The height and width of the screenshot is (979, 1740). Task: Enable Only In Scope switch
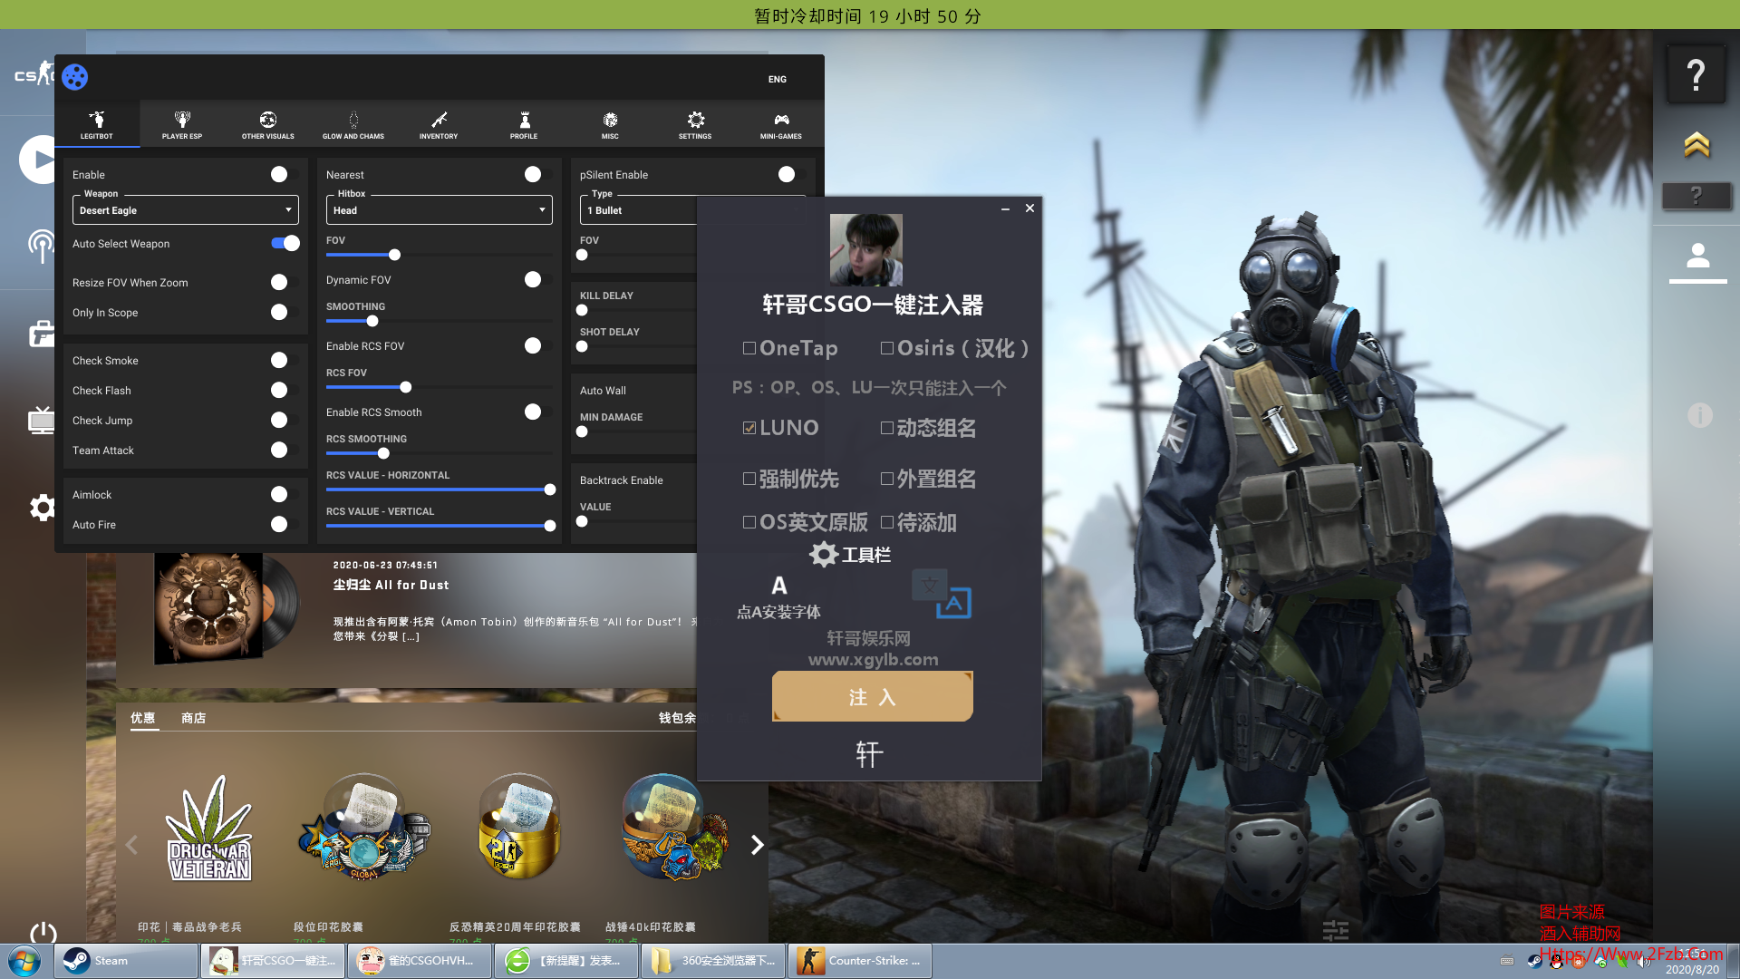(285, 313)
